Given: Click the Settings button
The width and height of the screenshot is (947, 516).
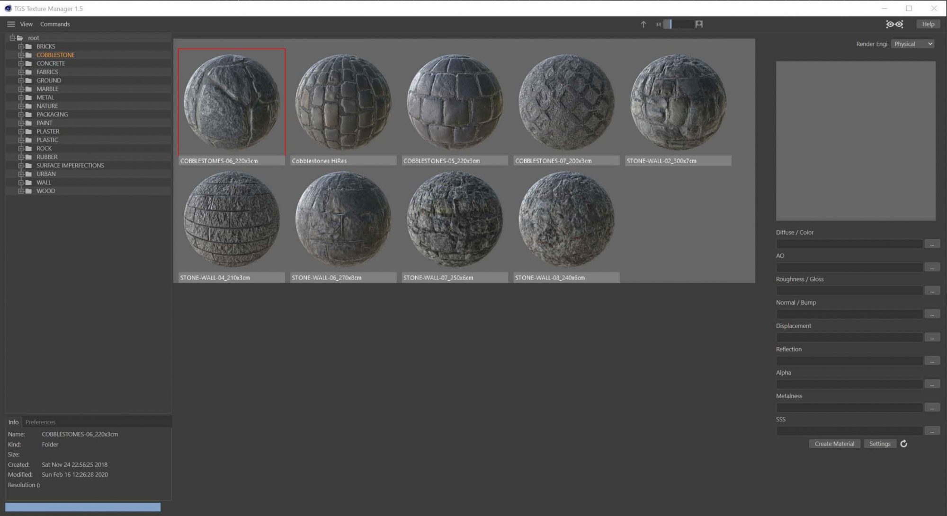Looking at the screenshot, I should click(x=880, y=444).
